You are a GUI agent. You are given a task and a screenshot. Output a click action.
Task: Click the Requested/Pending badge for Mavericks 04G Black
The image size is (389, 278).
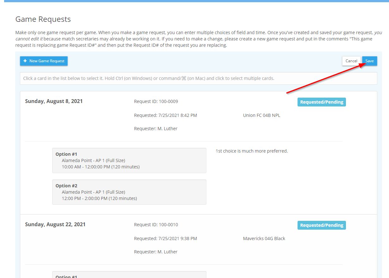click(x=322, y=225)
